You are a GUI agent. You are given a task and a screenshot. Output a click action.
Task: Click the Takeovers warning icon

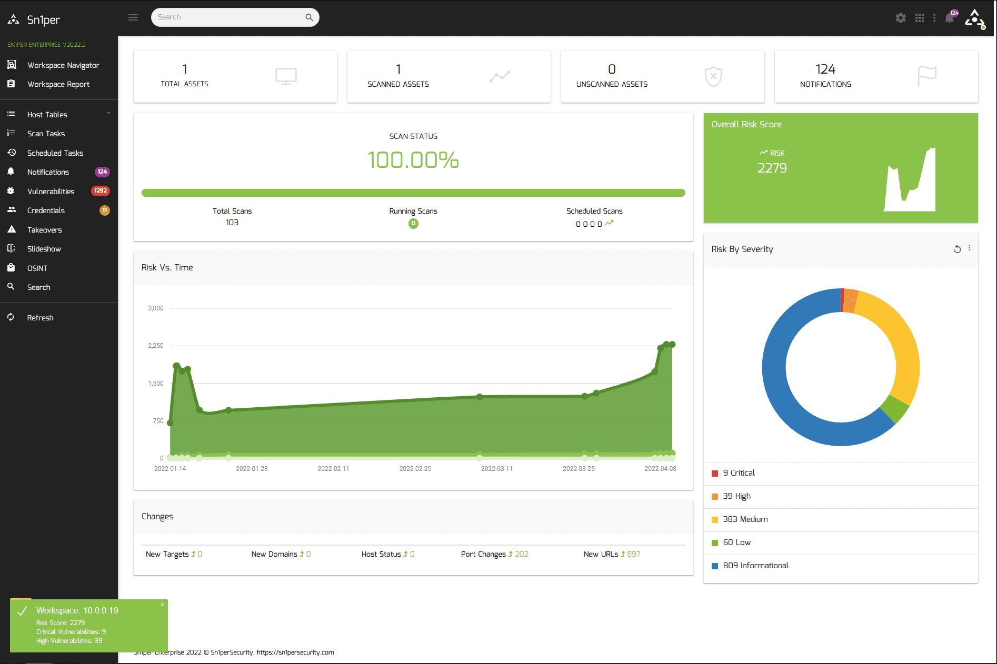pyautogui.click(x=12, y=229)
